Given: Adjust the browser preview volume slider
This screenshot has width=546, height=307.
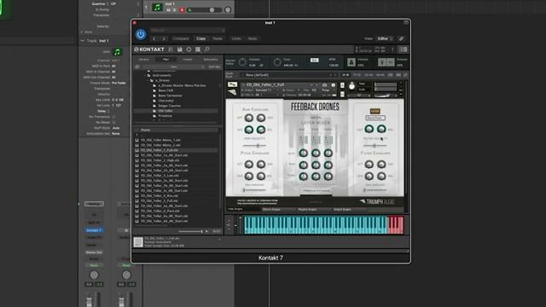Looking at the screenshot, I should tap(191, 231).
